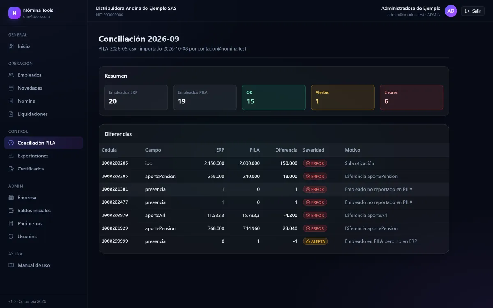Screen dimensions: 493x308
Task: Click the AD user avatar
Action: pos(451,11)
